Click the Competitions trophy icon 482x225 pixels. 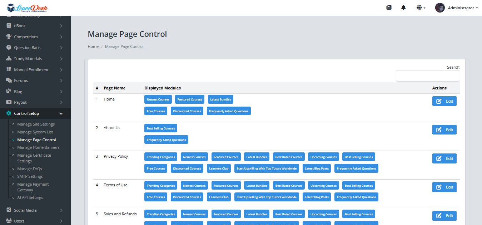pos(9,37)
